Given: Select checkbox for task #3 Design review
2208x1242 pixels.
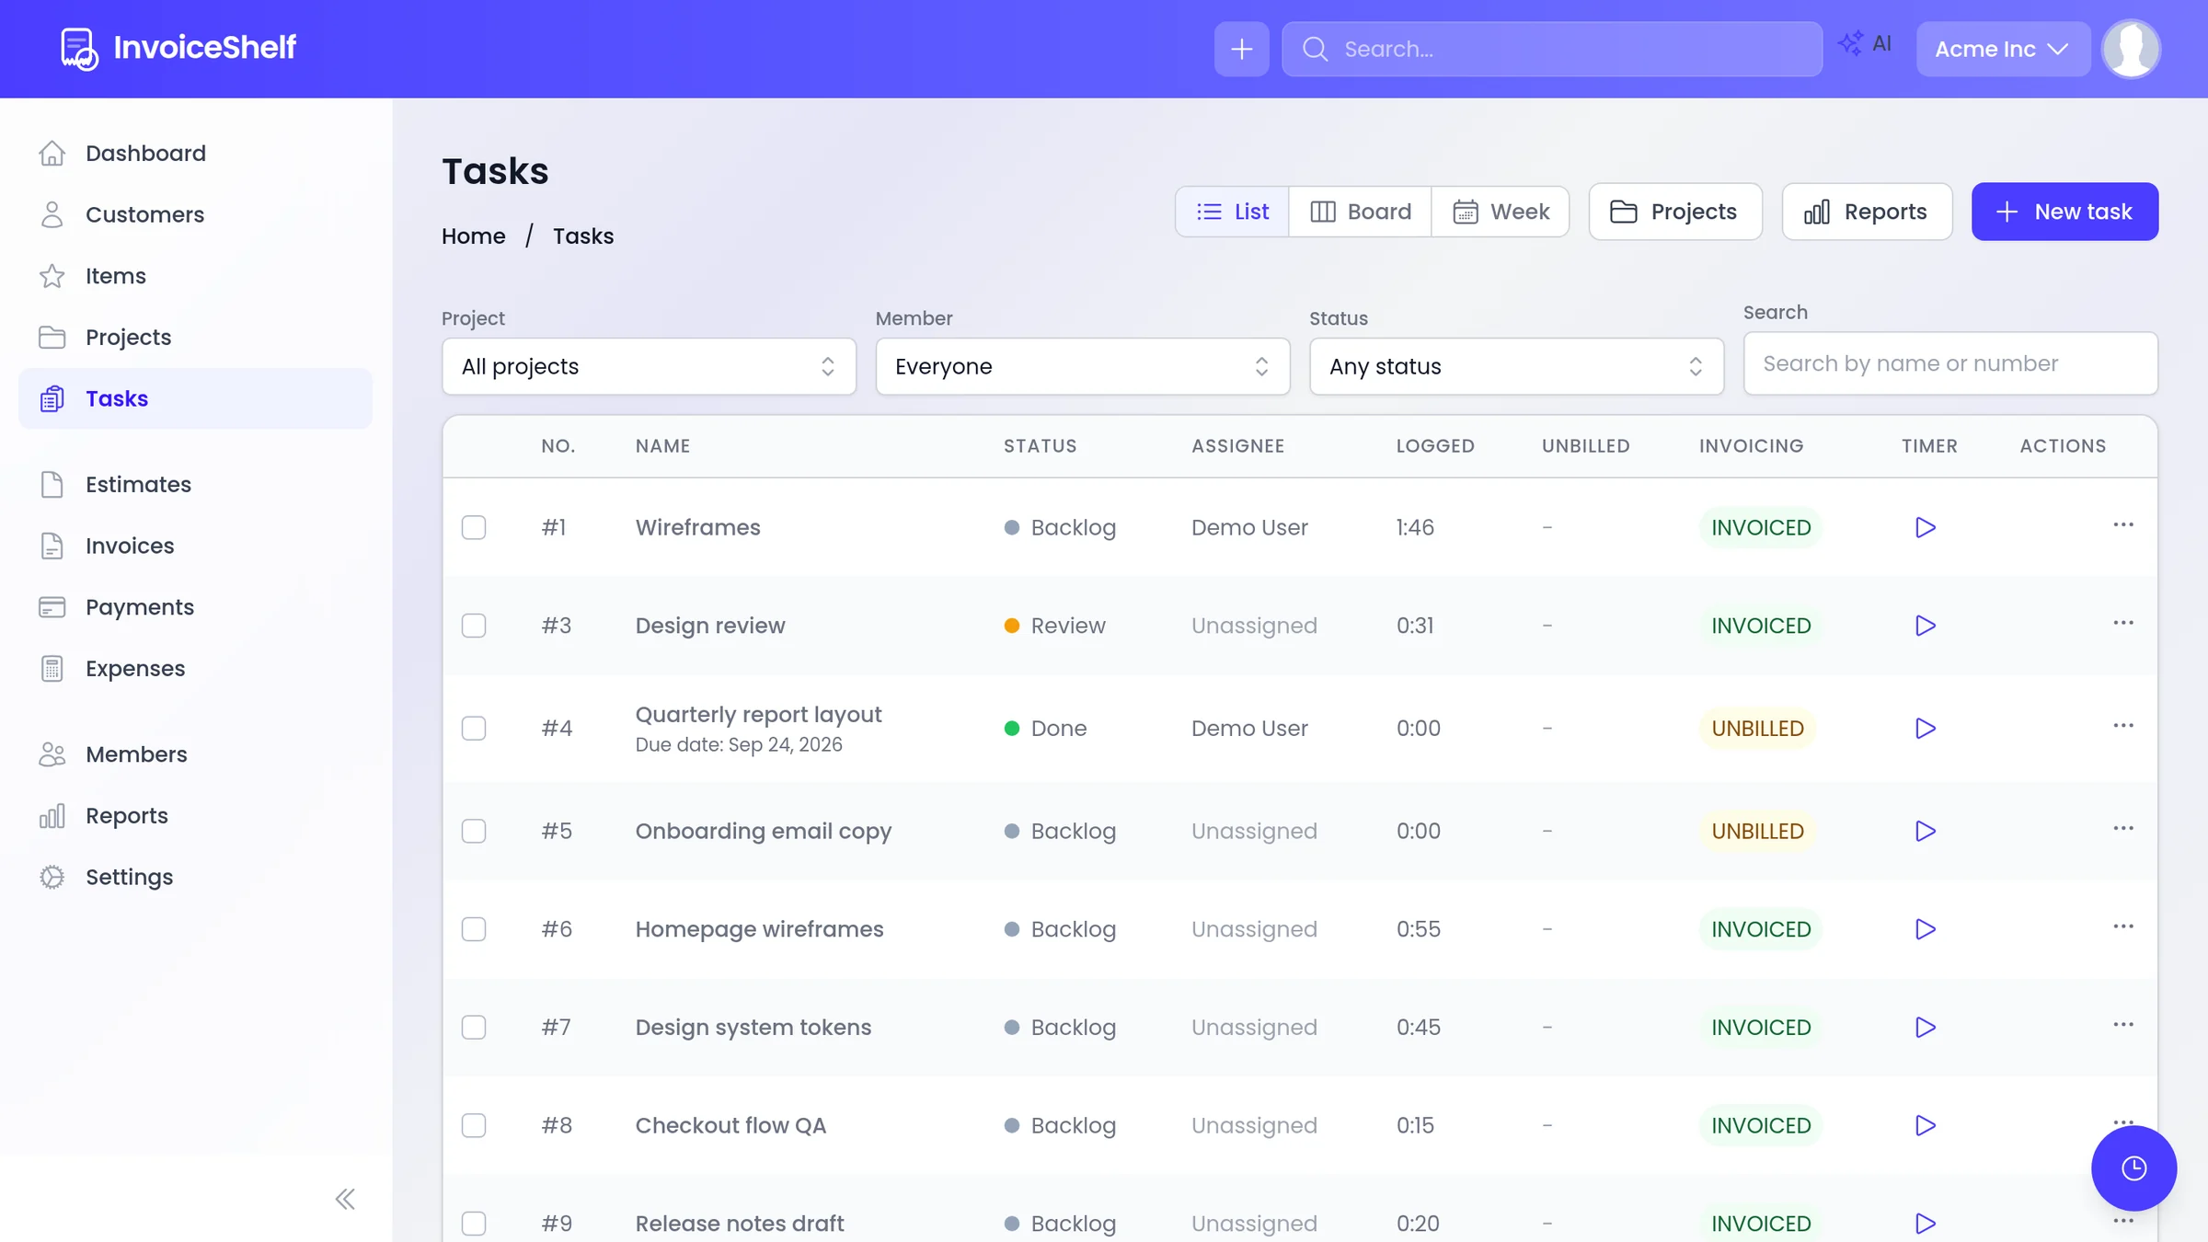Looking at the screenshot, I should (474, 626).
